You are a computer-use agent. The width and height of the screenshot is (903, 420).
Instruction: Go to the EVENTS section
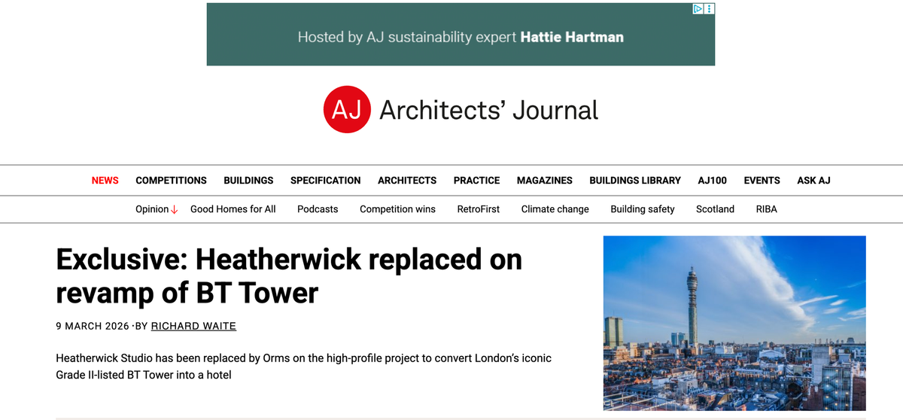(762, 181)
